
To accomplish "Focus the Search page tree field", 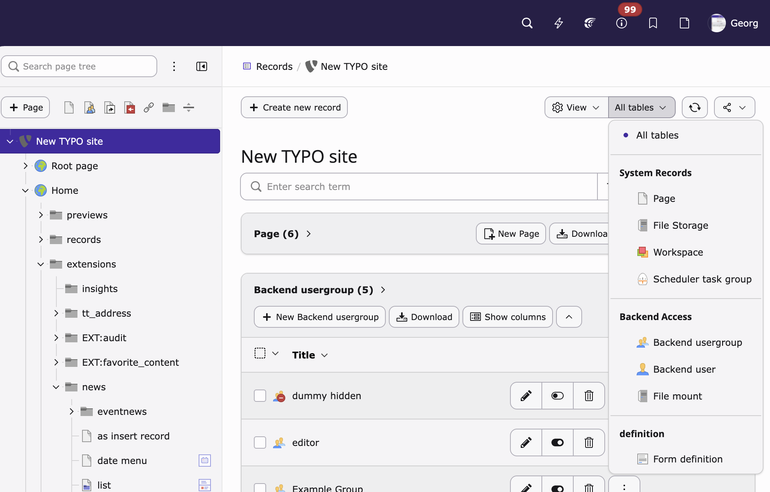I will [x=79, y=66].
